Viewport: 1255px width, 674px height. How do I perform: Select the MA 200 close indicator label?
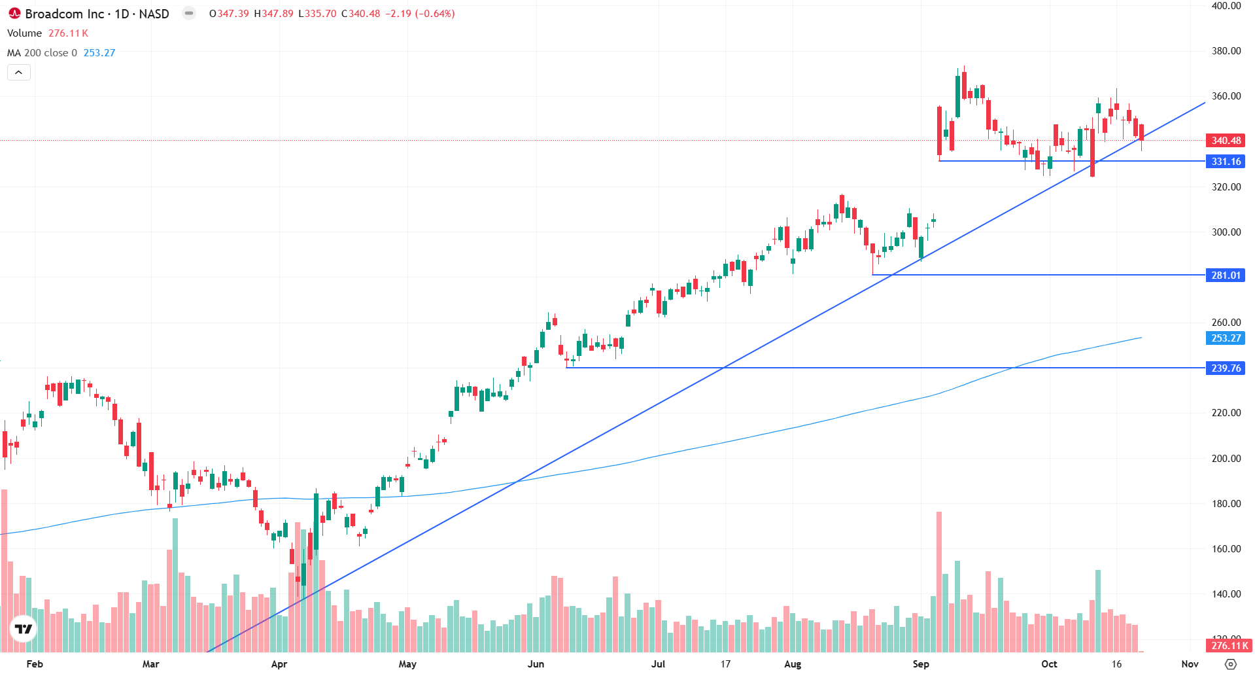42,53
